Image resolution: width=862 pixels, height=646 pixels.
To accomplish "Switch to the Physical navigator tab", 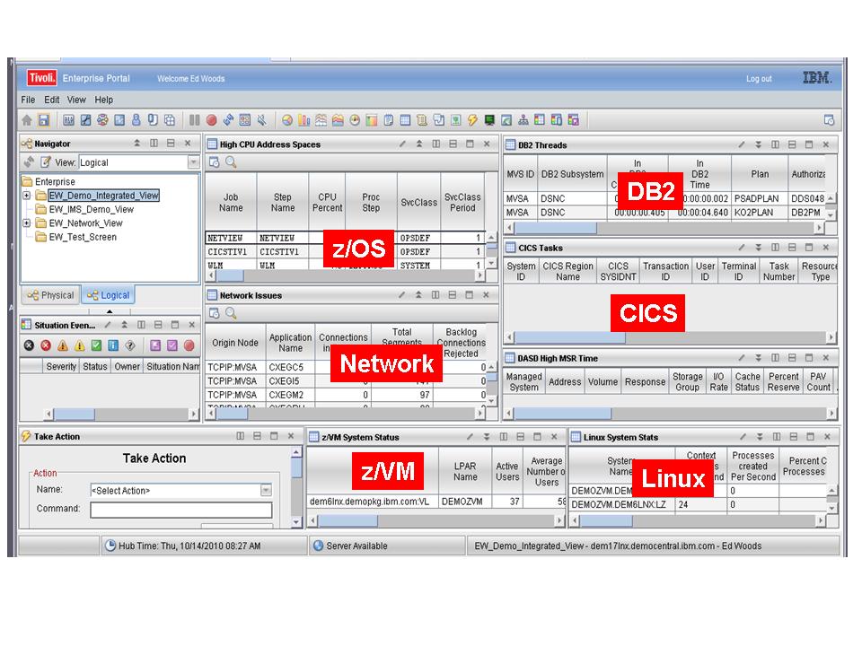I will (50, 295).
